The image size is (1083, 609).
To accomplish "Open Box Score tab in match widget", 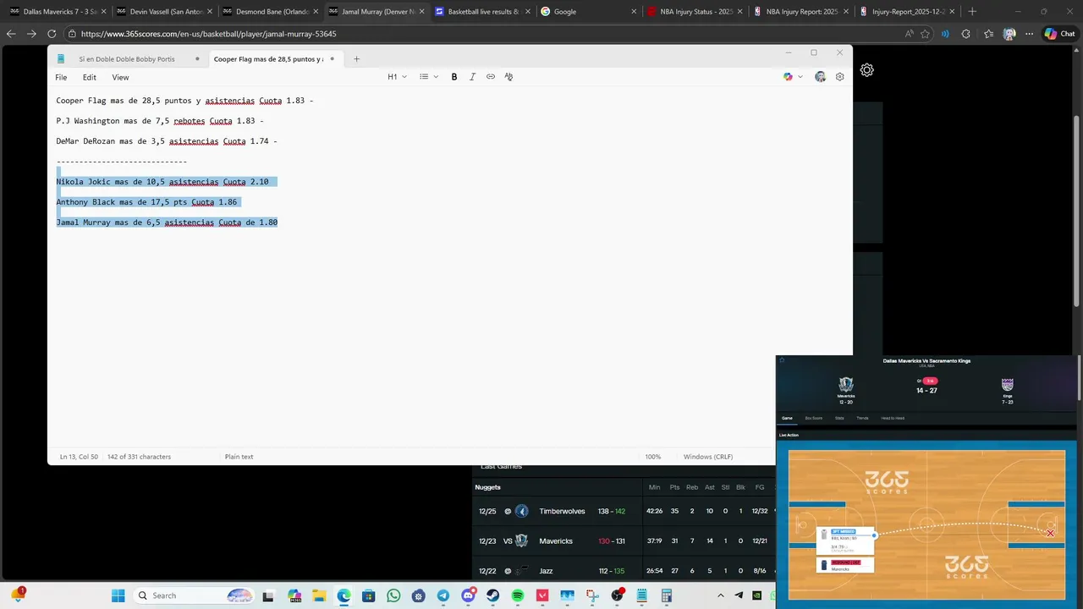I will (x=813, y=418).
